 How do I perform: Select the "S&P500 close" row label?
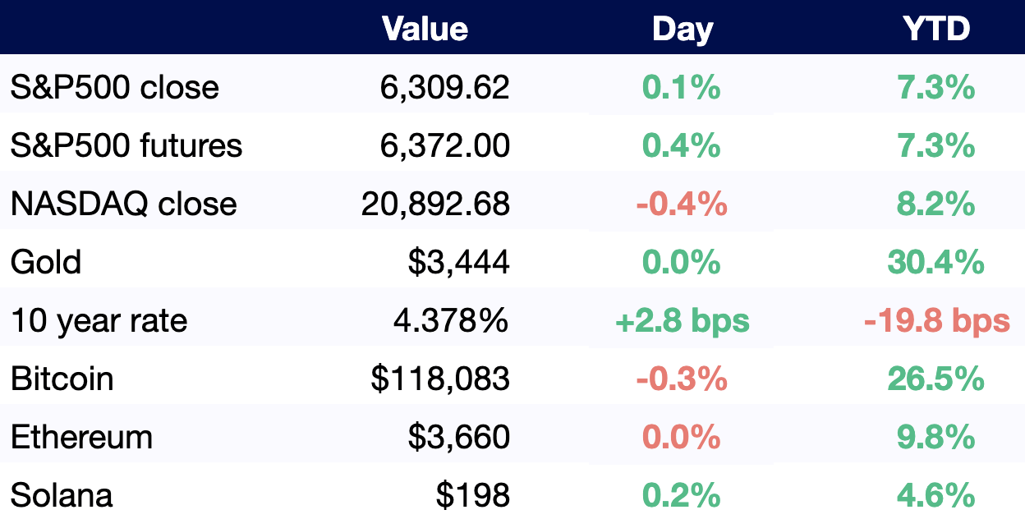pos(115,87)
